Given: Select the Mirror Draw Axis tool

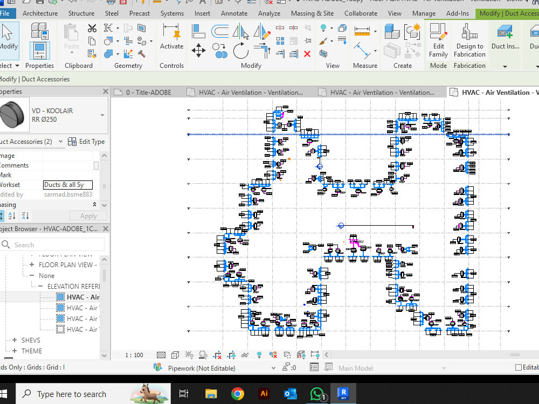Looking at the screenshot, I should [x=262, y=31].
